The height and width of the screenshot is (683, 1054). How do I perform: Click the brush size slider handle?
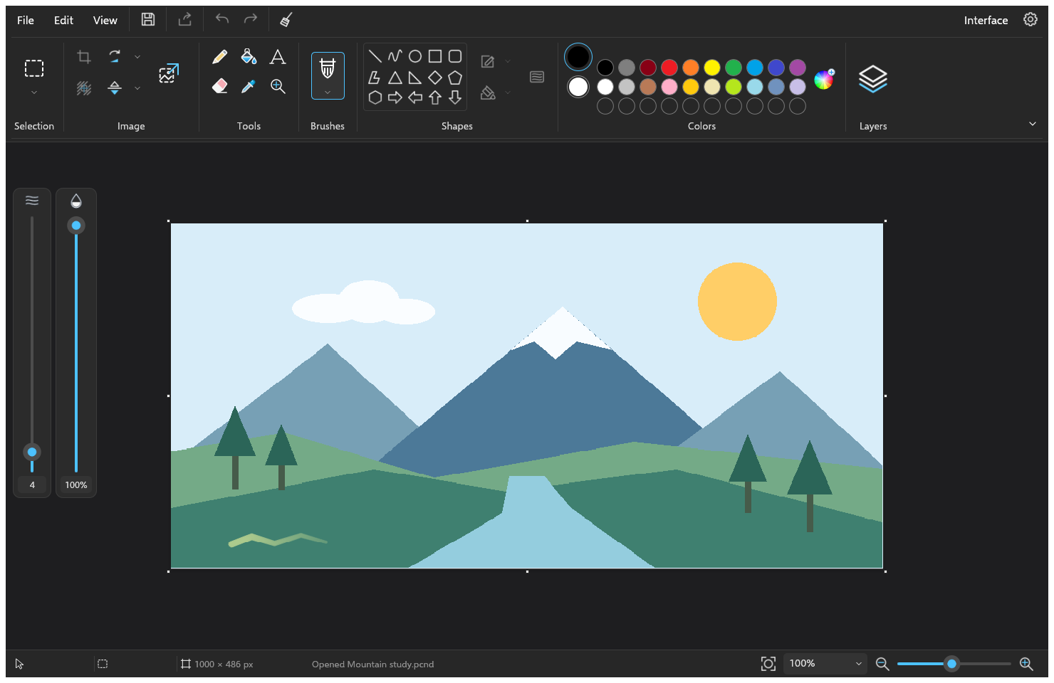[x=32, y=452]
